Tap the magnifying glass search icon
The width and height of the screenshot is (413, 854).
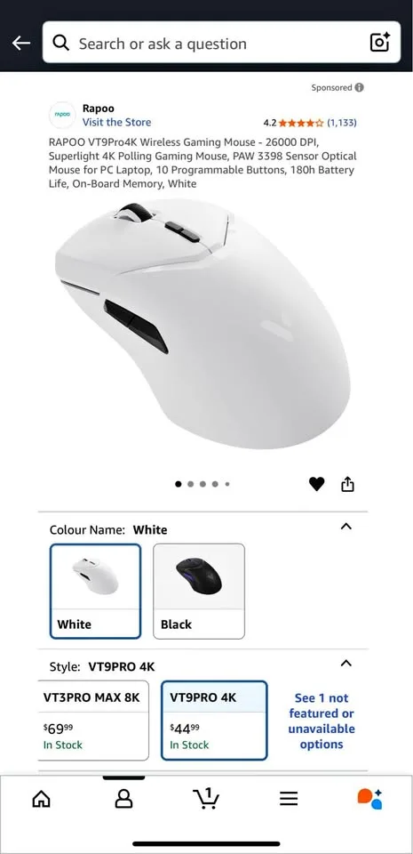61,43
